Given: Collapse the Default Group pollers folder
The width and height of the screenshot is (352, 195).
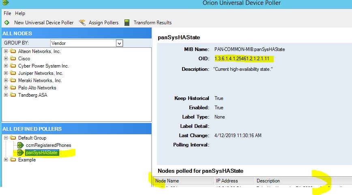Looking at the screenshot, I should pyautogui.click(x=6, y=138).
